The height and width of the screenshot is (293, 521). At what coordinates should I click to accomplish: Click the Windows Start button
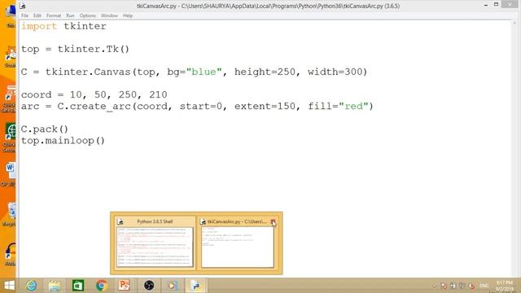click(9, 286)
